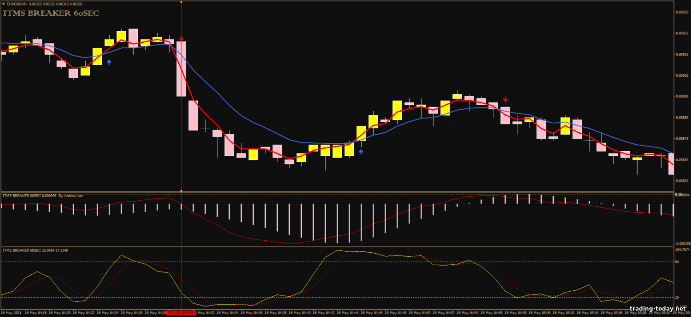Click the 104.7674 value on oscillator scale
This screenshot has width=691, height=317.
(x=681, y=249)
